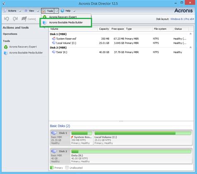Open the Actions menu
This screenshot has width=197, height=174.
12,11
